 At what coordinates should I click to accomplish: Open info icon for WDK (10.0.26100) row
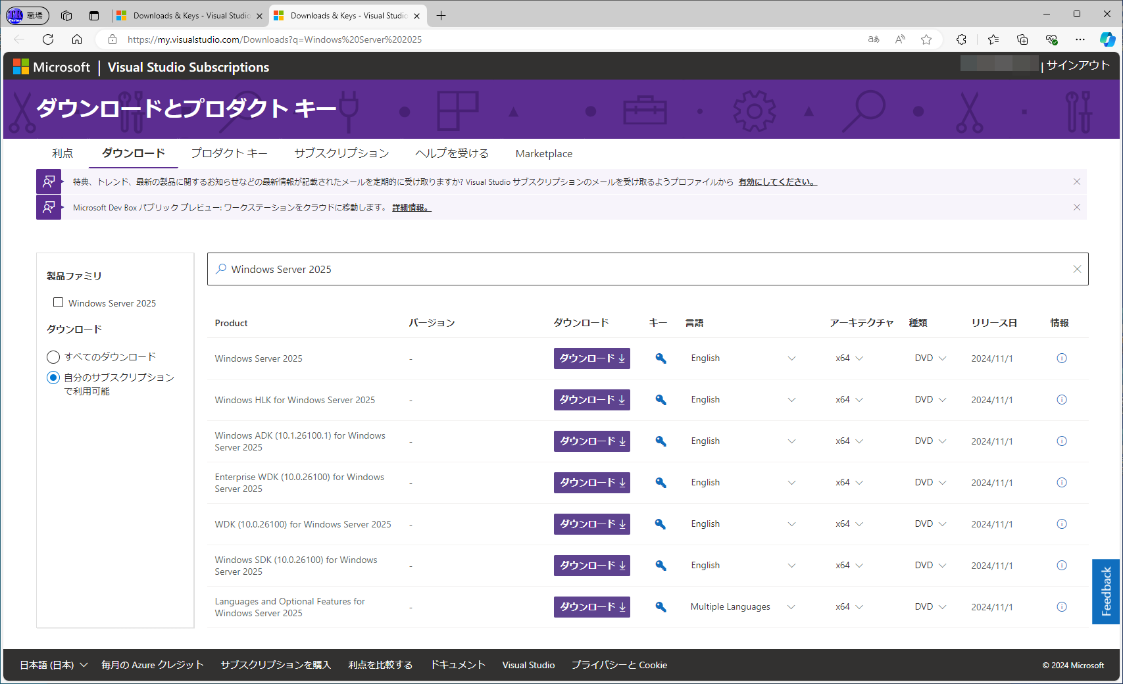tap(1061, 524)
